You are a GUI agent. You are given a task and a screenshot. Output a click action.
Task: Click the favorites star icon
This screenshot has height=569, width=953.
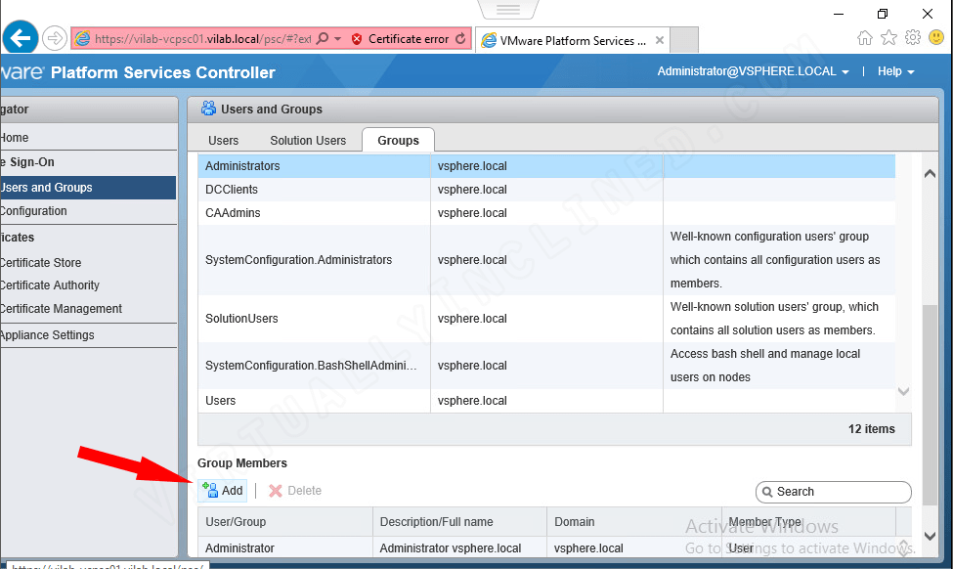pos(888,36)
